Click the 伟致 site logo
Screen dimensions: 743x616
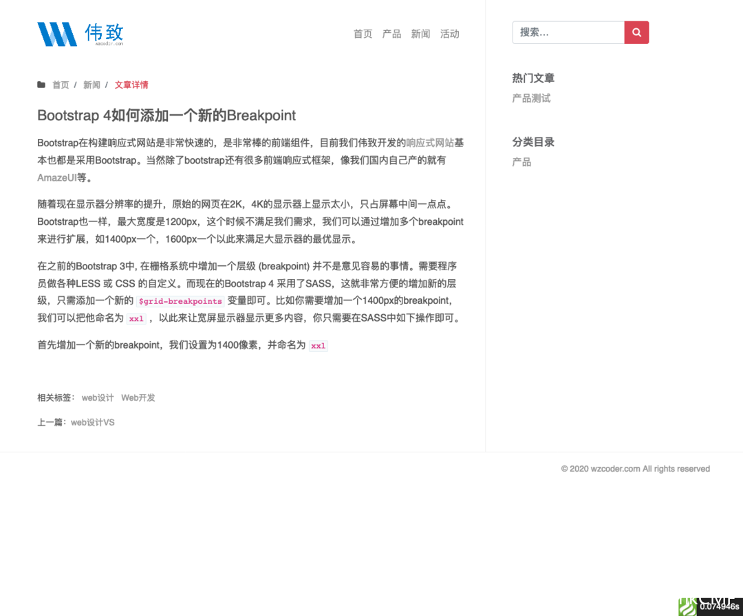pos(80,34)
